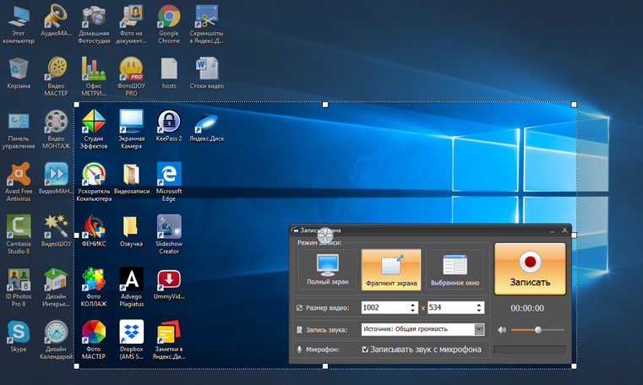Screen dimensions: 643x385
Task: Increase the video width stepper value
Action: [412, 305]
